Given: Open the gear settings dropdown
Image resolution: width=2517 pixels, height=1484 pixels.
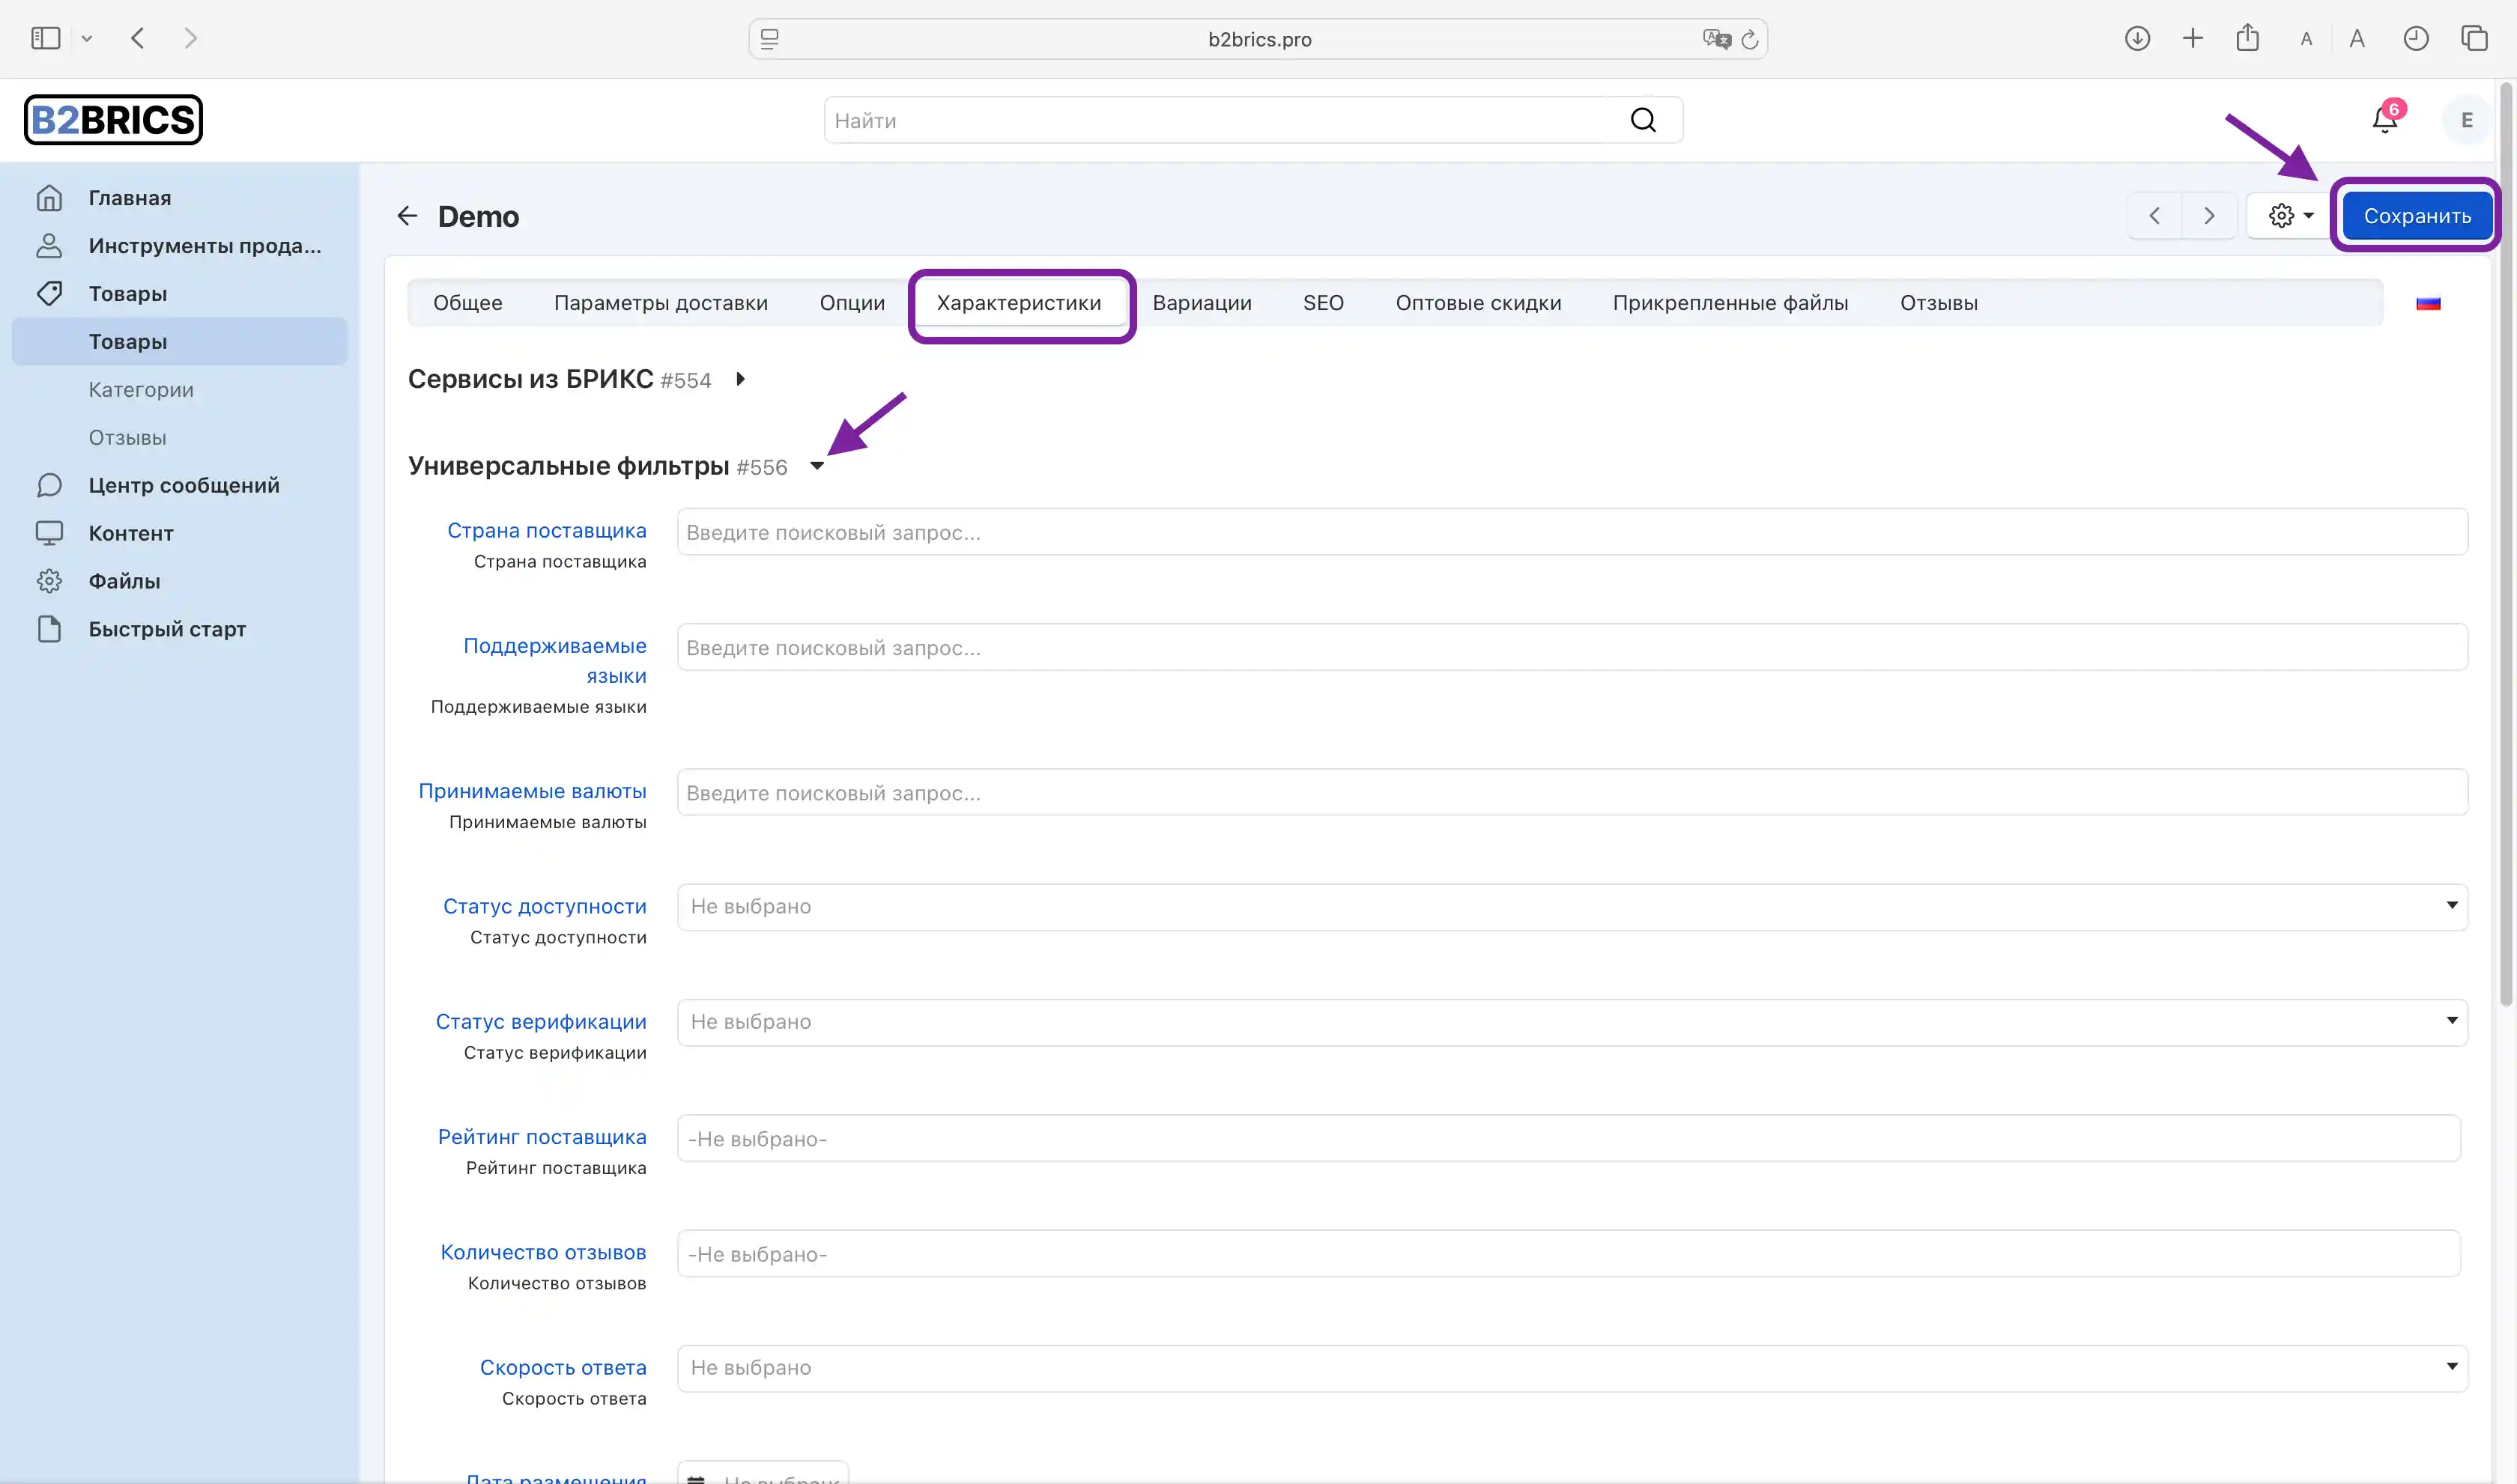Looking at the screenshot, I should tap(2291, 216).
